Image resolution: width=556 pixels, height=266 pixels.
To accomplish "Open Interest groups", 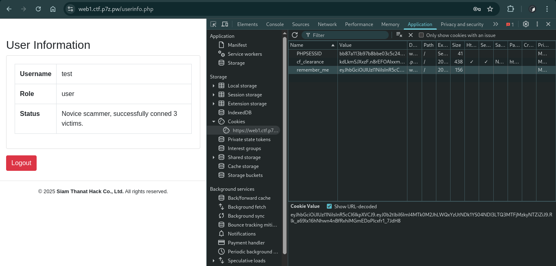I will [244, 148].
